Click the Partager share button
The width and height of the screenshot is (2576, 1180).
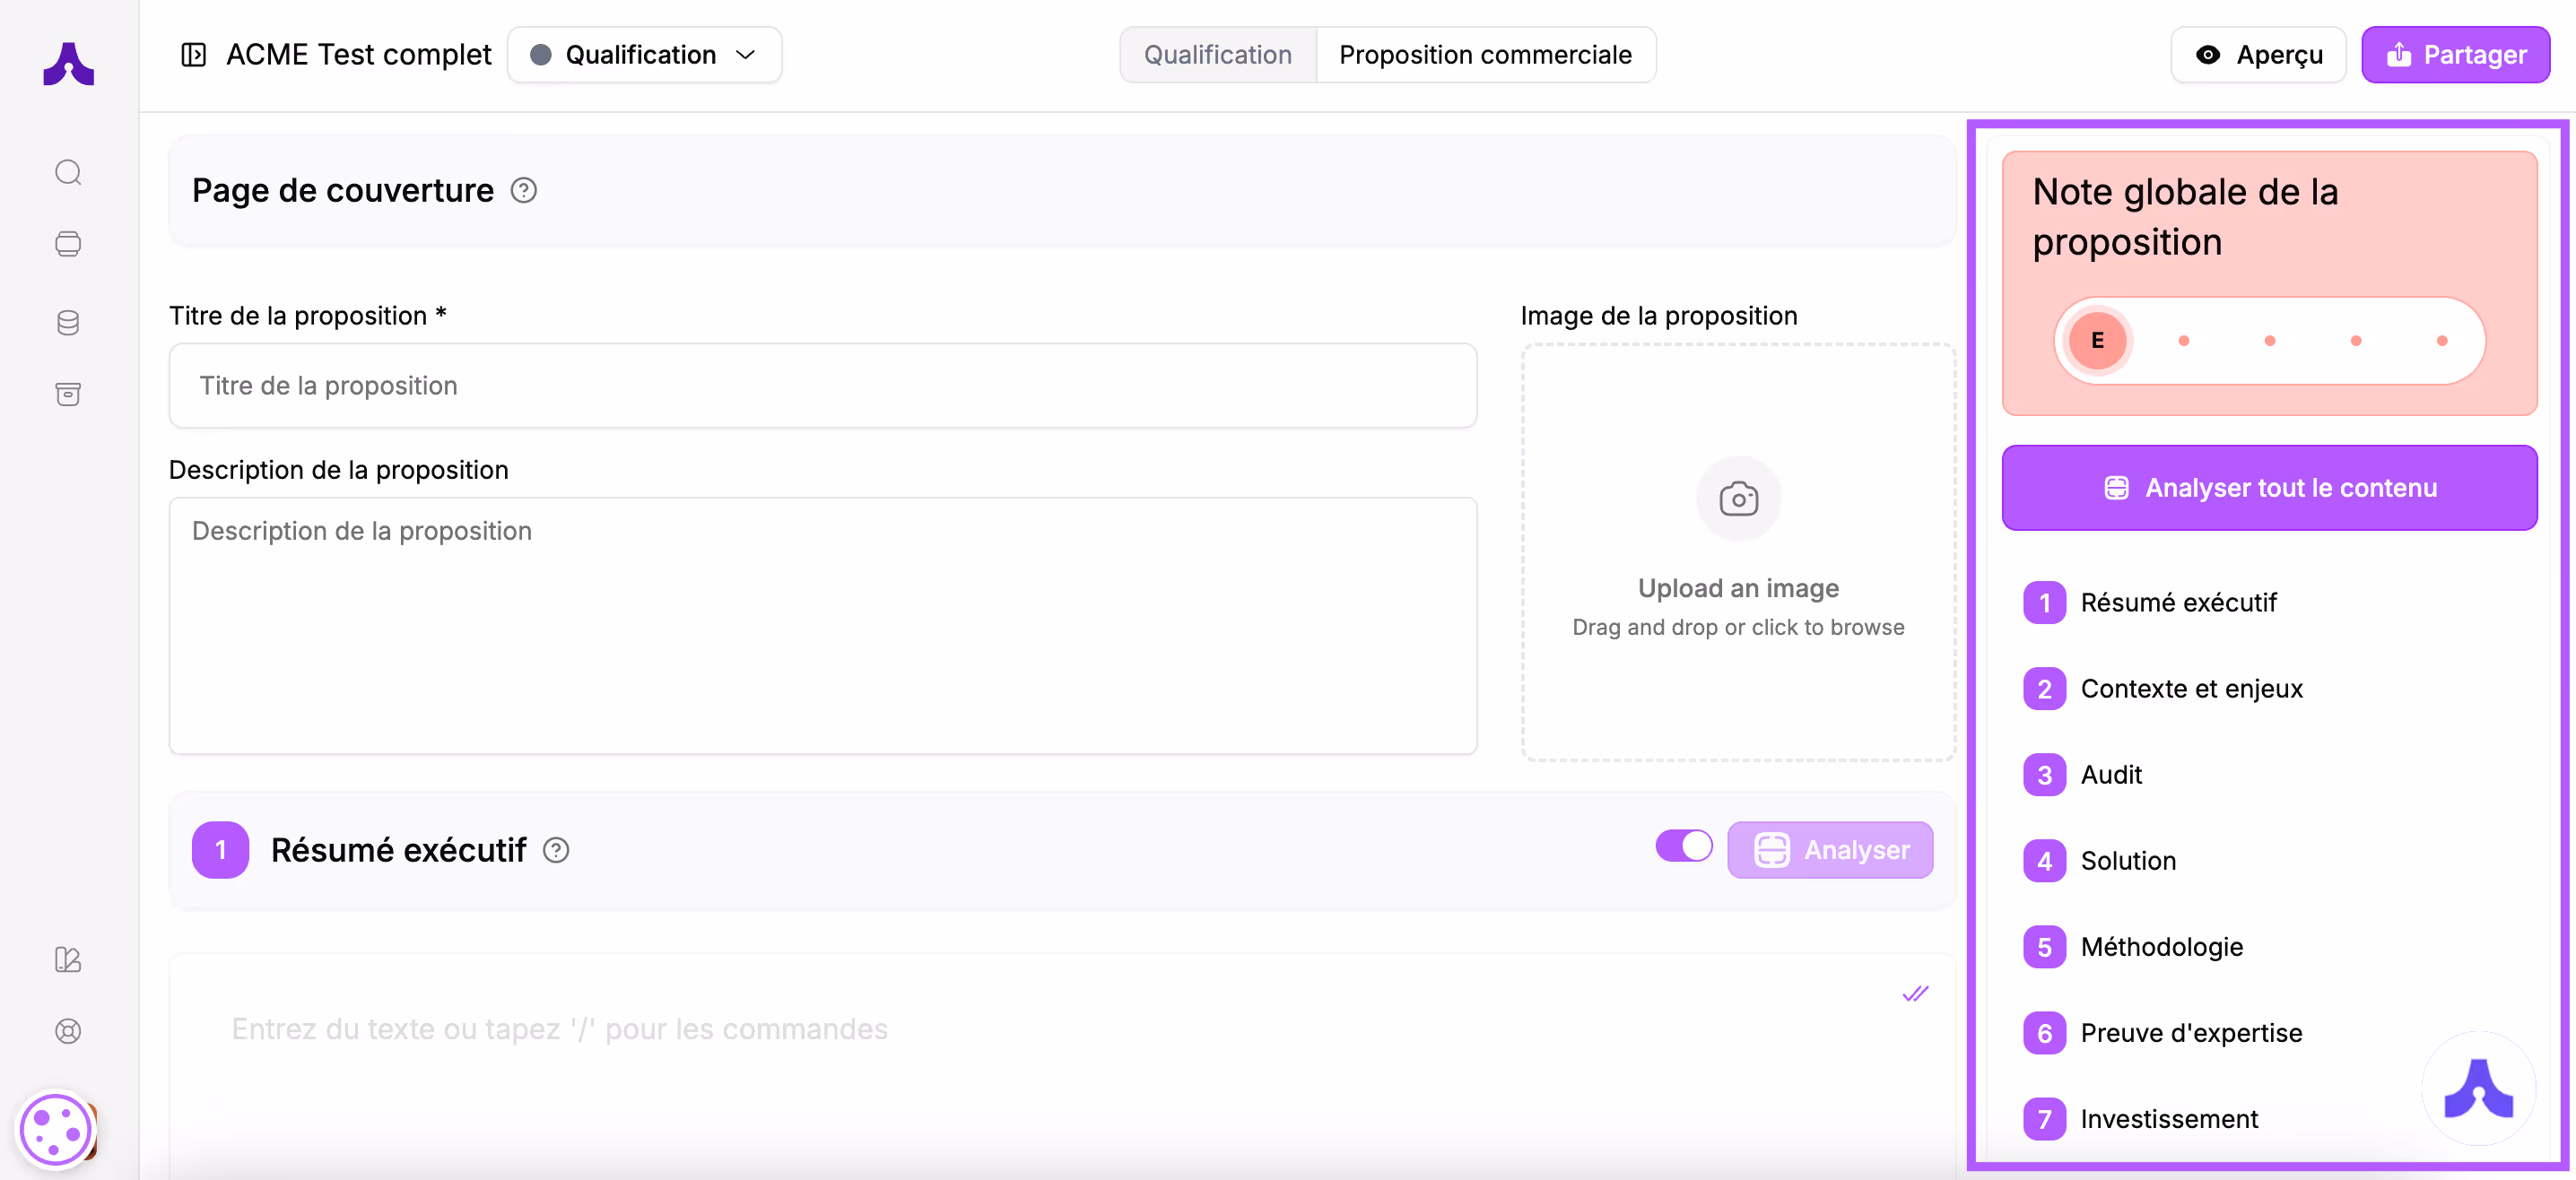tap(2455, 54)
